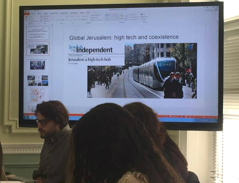Open the SLIDE SHOW ribbon tab
The width and height of the screenshot is (239, 183).
tap(74, 13)
